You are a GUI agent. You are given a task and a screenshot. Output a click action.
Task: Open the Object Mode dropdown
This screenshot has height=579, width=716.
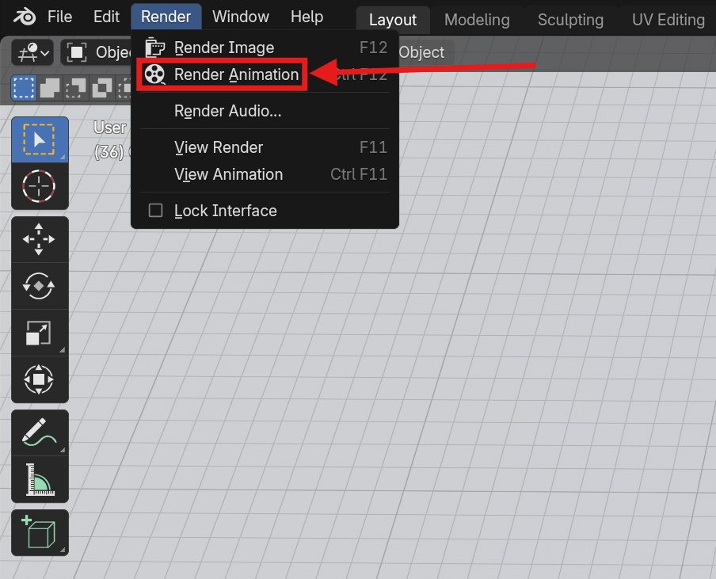pos(96,52)
